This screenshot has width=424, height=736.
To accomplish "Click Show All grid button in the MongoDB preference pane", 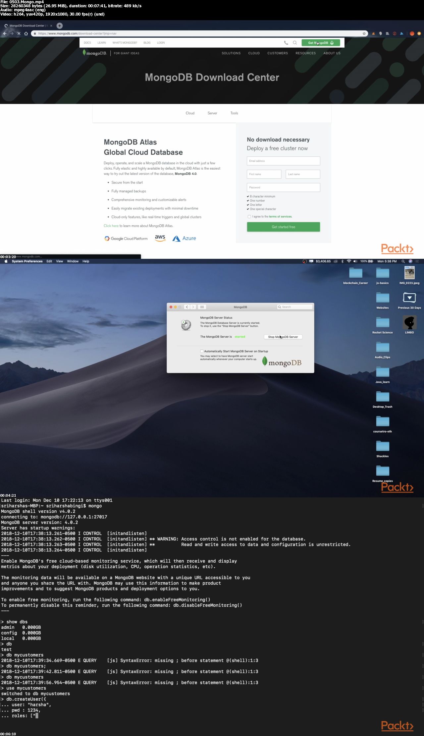I will [x=202, y=307].
